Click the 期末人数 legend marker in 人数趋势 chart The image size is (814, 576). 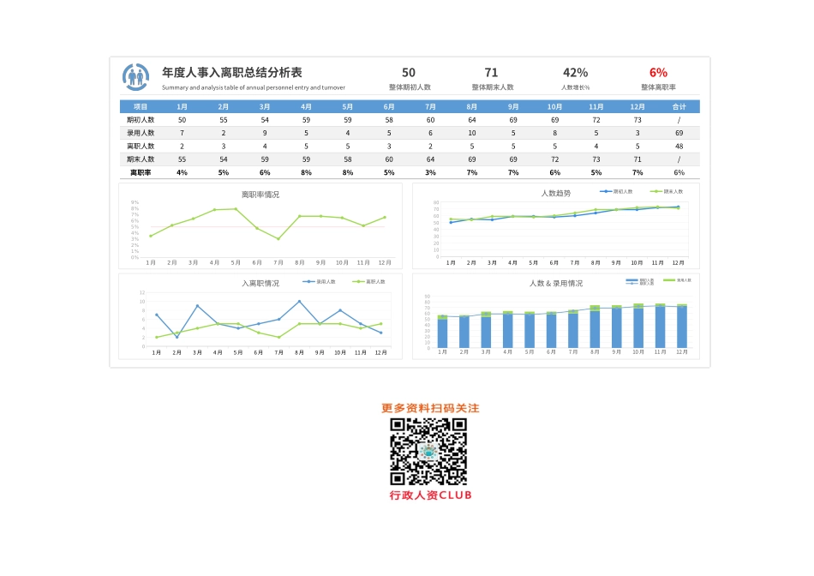pos(656,191)
